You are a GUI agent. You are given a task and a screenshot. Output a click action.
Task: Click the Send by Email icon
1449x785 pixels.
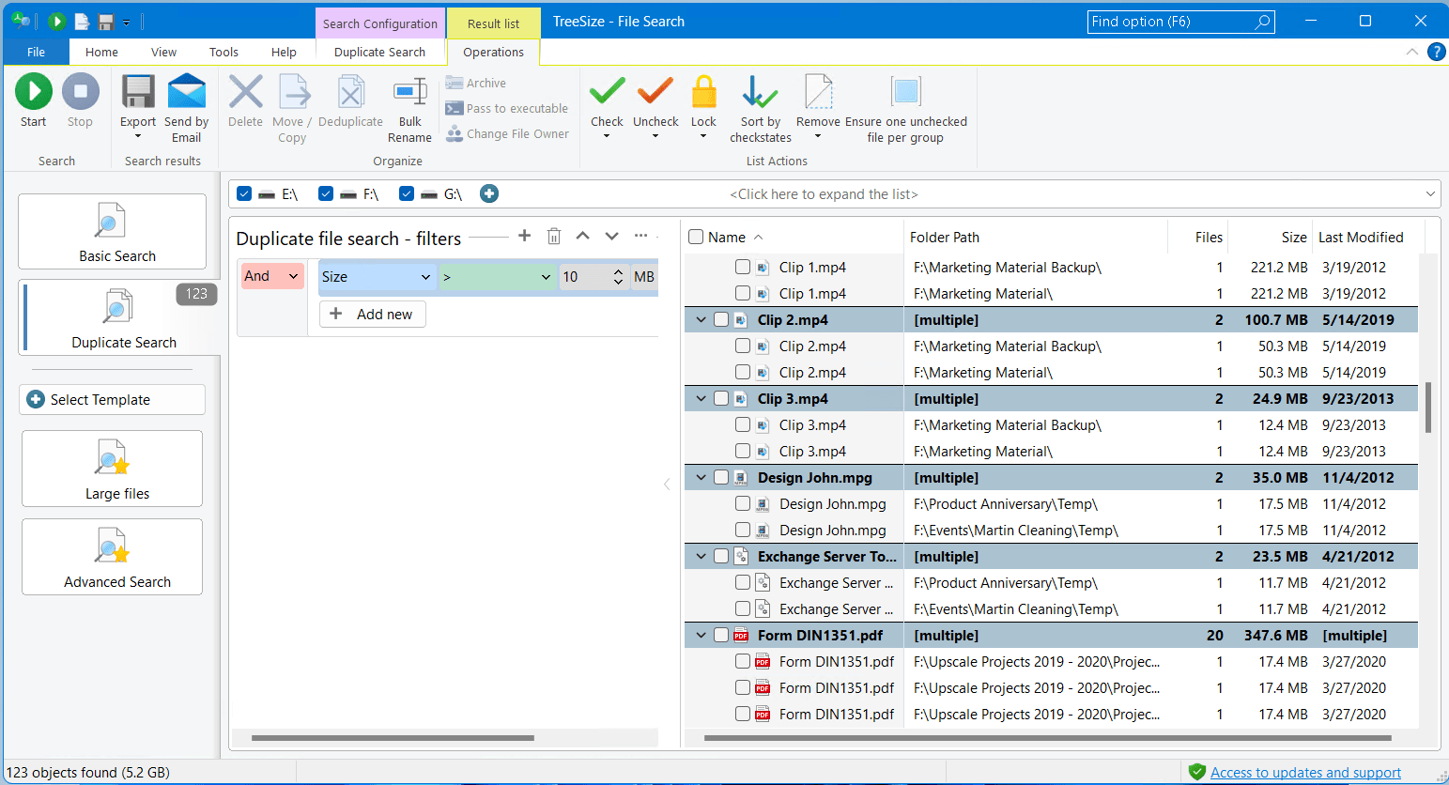click(x=186, y=92)
